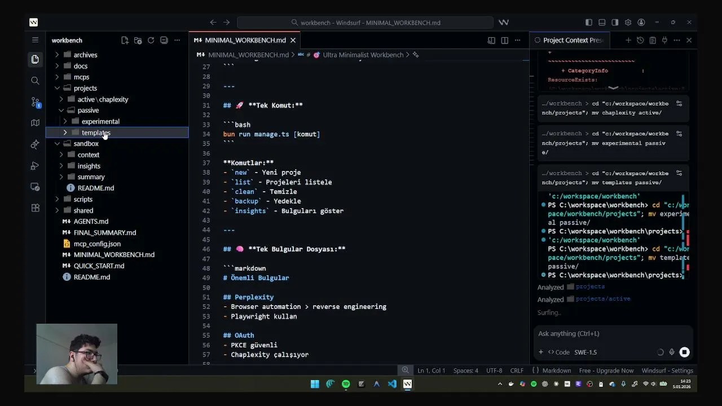The width and height of the screenshot is (722, 406).
Task: Open editor more actions ellipsis
Action: click(x=517, y=41)
